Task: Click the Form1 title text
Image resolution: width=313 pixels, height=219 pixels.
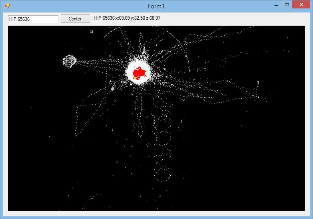Action: (156, 6)
